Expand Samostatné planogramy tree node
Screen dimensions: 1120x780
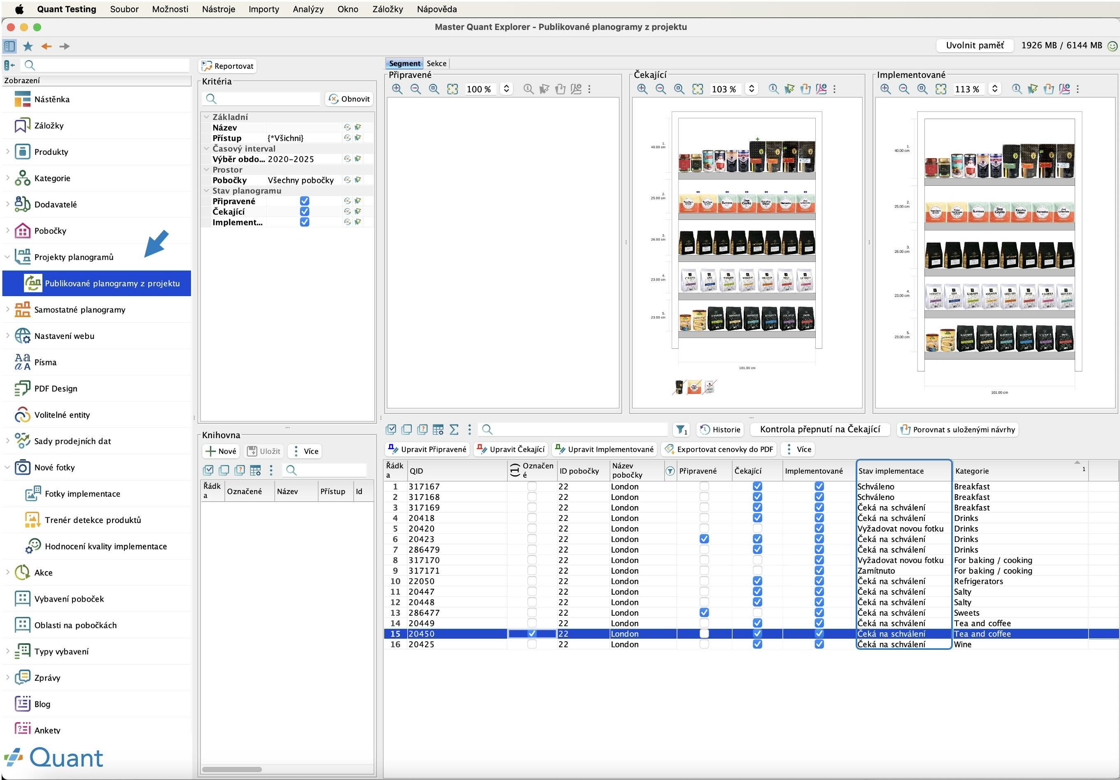coord(7,310)
